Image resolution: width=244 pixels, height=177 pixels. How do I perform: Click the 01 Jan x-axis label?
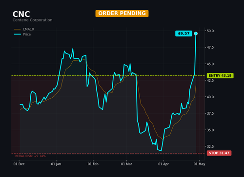[x=56, y=164]
